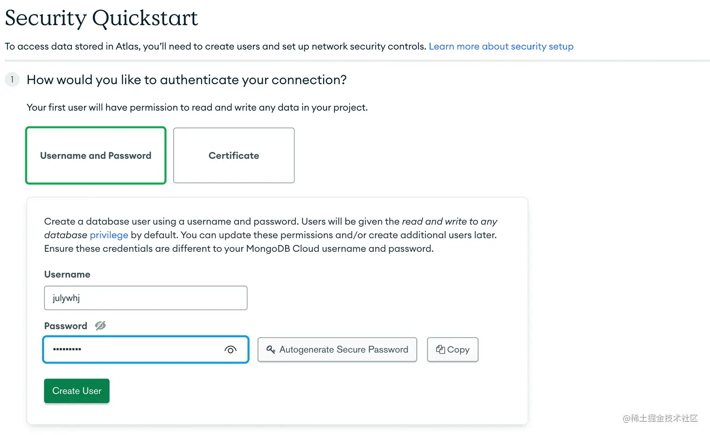This screenshot has height=435, width=710.
Task: Click the Security Quickstart page heading
Action: click(x=101, y=18)
